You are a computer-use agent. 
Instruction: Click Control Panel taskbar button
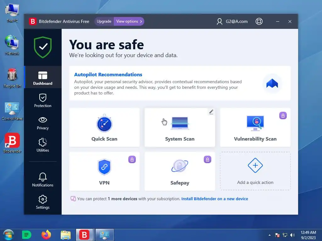[104, 235]
